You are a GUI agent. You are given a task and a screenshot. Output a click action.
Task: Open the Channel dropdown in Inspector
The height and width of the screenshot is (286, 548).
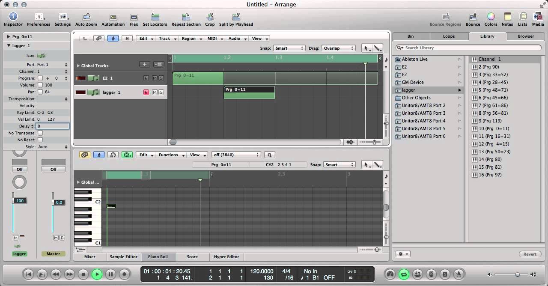pyautogui.click(x=53, y=71)
